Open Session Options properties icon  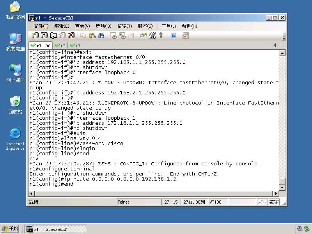143,35
